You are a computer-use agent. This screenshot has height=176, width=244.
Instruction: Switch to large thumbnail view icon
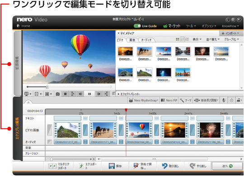[178, 39]
